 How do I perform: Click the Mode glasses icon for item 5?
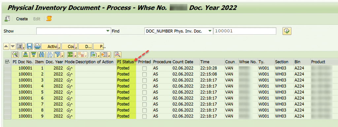click(69, 92)
